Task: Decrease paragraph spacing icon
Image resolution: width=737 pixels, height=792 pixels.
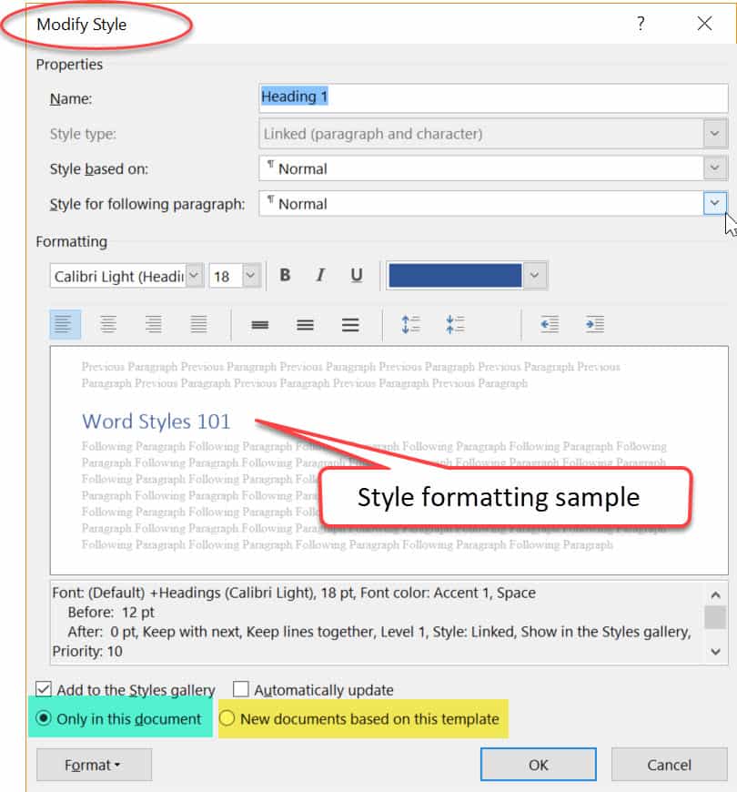Action: [455, 324]
